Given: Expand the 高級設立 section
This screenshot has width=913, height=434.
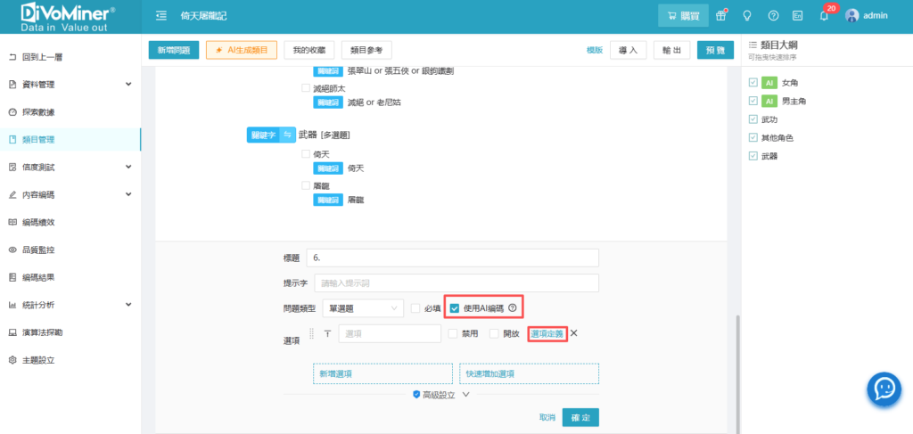Looking at the screenshot, I should point(440,394).
